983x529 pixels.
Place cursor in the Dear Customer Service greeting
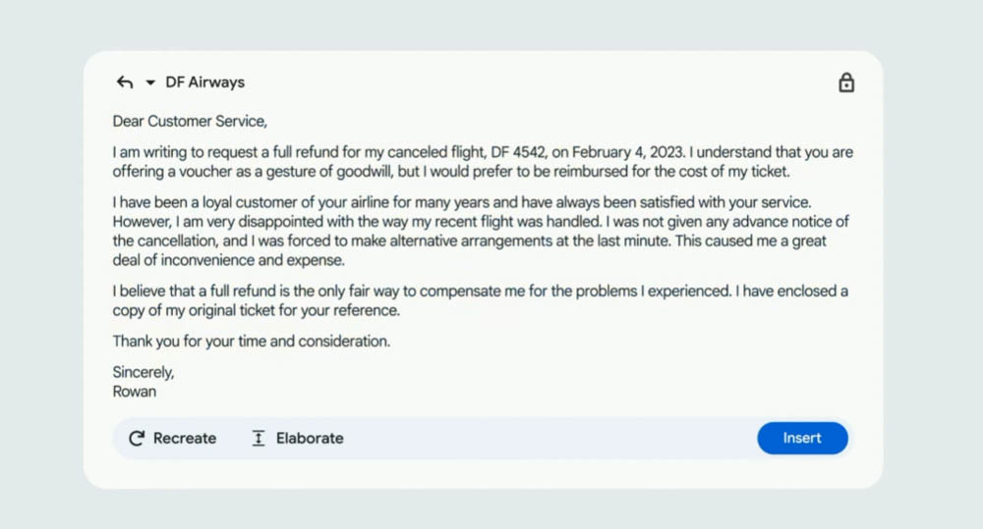pyautogui.click(x=190, y=121)
